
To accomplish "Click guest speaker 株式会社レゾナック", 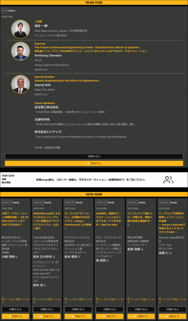I will [x=48, y=131].
